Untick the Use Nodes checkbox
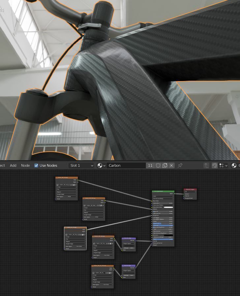 pyautogui.click(x=36, y=165)
